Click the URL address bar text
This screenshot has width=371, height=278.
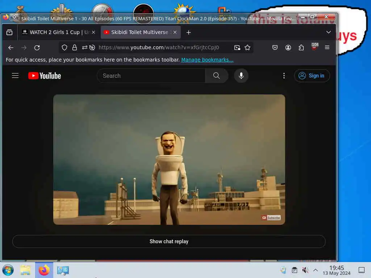pos(159,47)
